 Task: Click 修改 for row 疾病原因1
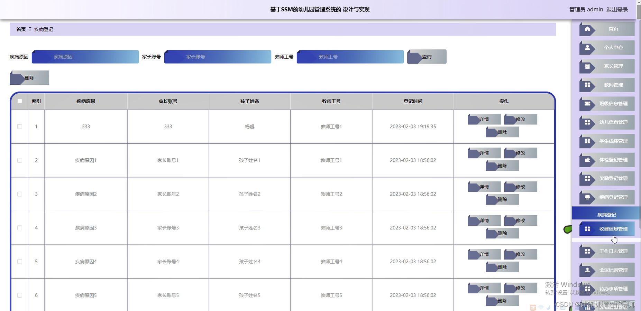(x=521, y=153)
